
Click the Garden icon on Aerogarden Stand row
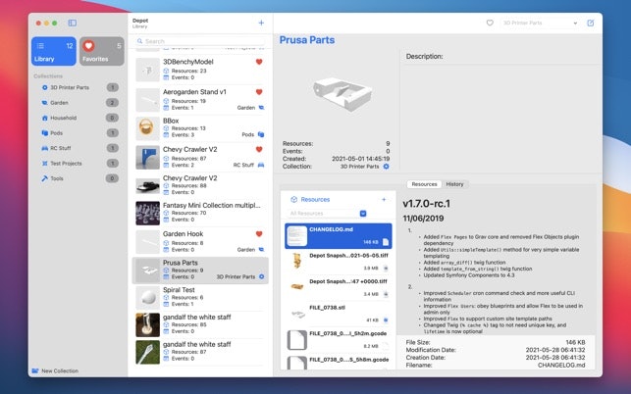[x=261, y=108]
